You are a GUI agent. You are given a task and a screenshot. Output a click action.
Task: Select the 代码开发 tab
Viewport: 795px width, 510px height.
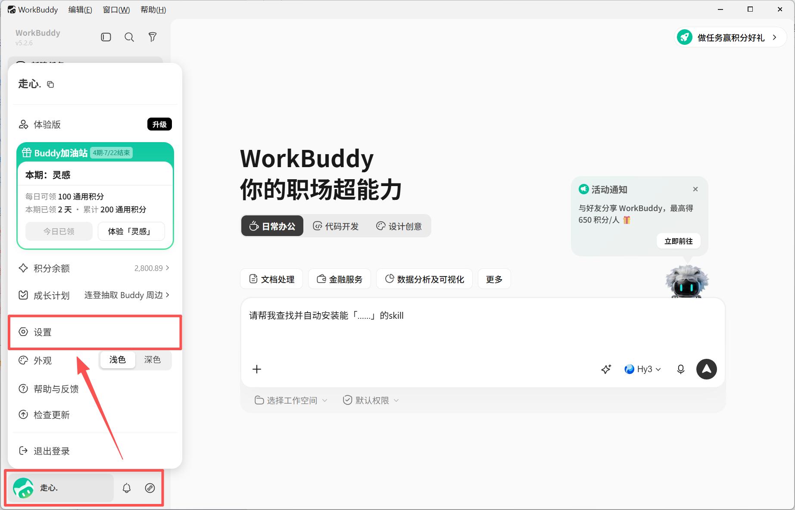(x=336, y=226)
